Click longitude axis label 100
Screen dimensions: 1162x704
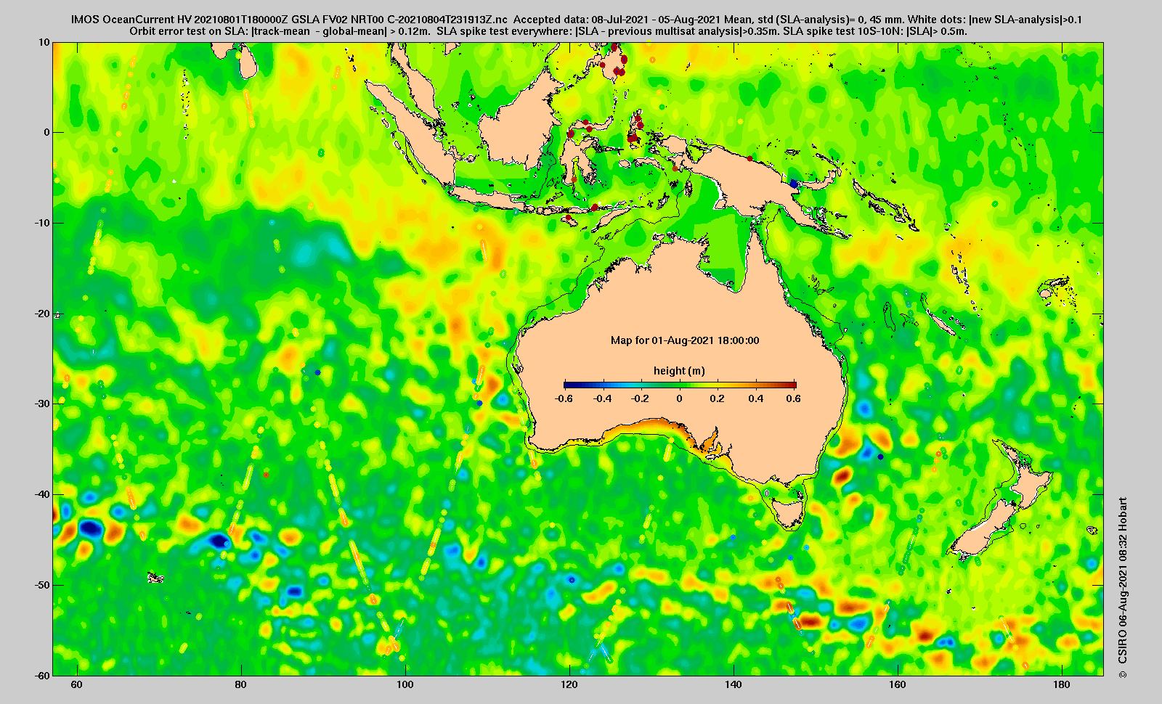pyautogui.click(x=405, y=684)
